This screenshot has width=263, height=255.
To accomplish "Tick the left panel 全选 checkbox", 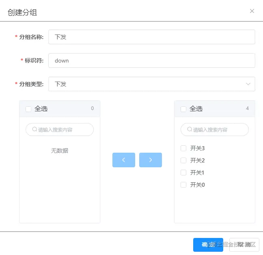I will (x=28, y=109).
